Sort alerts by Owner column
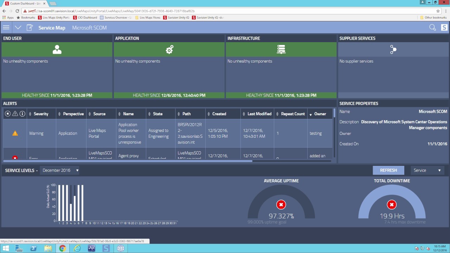Viewport: 450px width, 253px height. click(x=320, y=114)
